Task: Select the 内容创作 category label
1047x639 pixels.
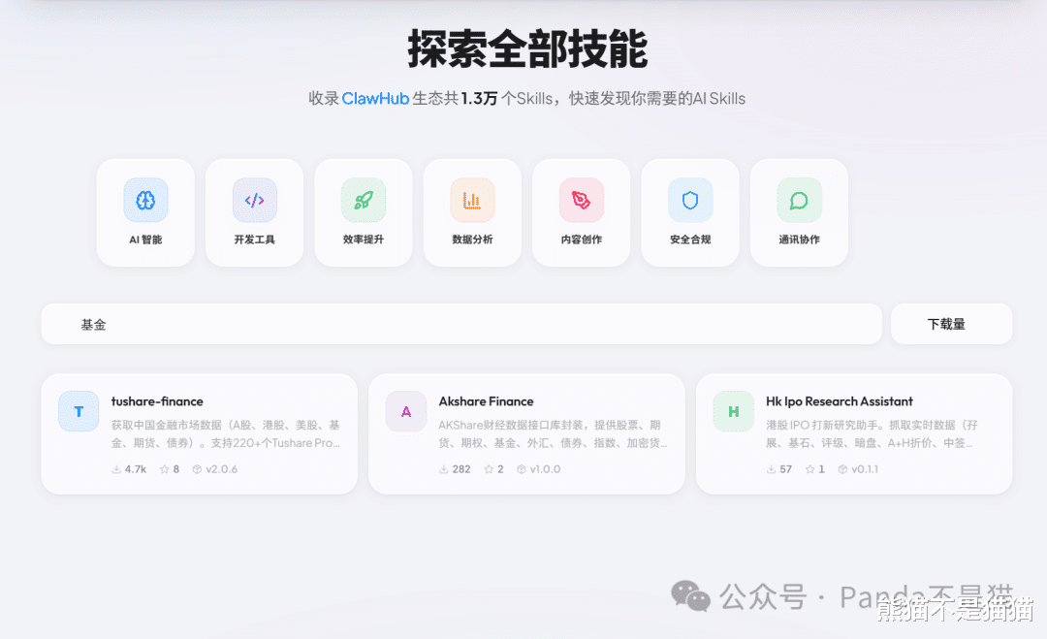Action: [581, 240]
